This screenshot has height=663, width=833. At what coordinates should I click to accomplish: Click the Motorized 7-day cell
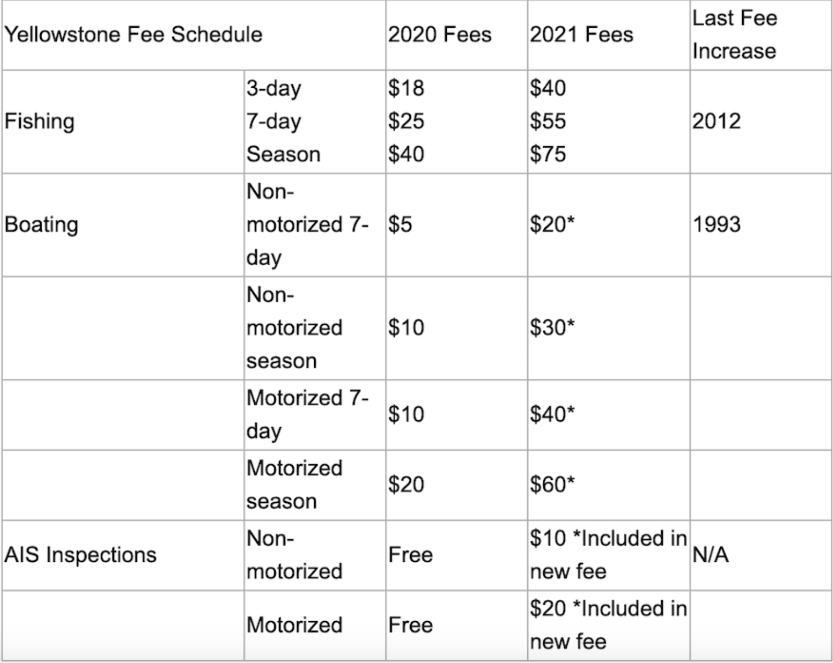(307, 415)
